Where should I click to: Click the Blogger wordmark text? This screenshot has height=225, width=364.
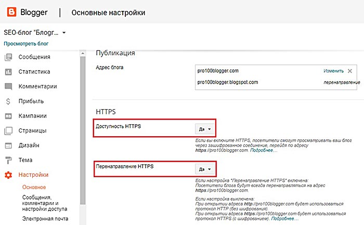34,12
